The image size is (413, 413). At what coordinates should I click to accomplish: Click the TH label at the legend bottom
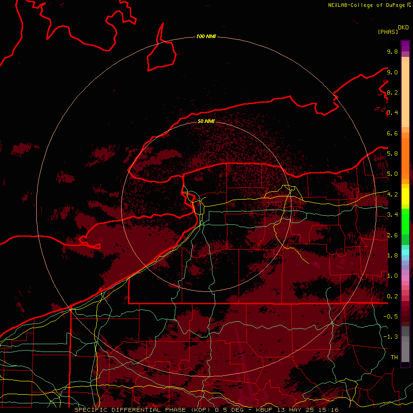[x=394, y=357]
